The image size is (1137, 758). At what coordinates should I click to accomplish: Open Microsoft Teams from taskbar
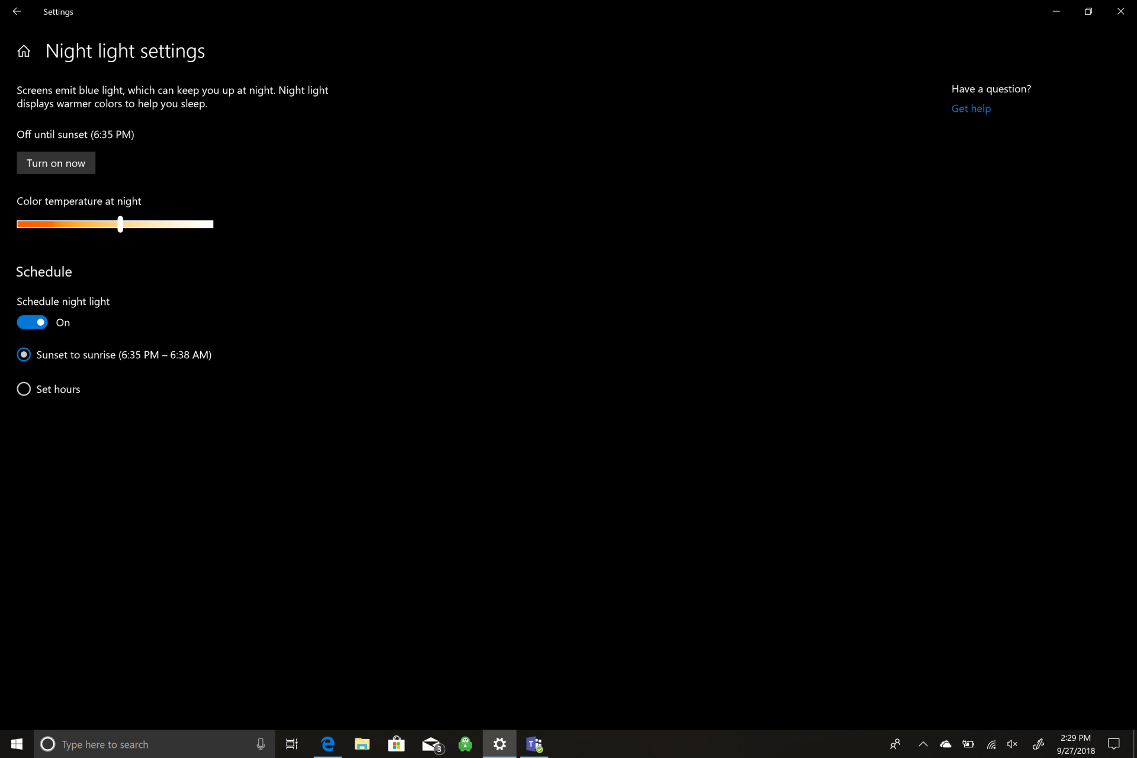tap(534, 744)
